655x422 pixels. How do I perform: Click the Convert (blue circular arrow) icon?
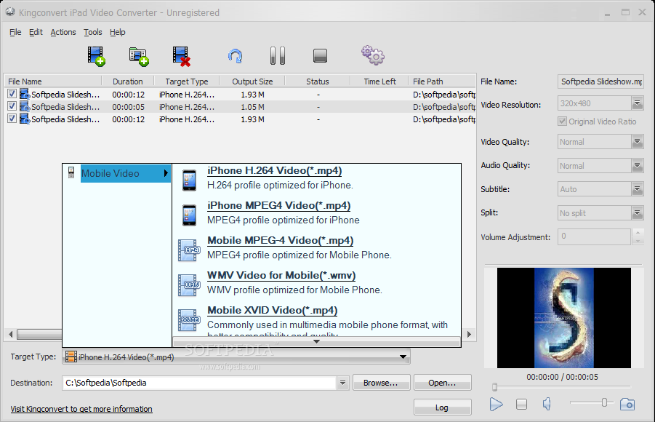pyautogui.click(x=236, y=56)
